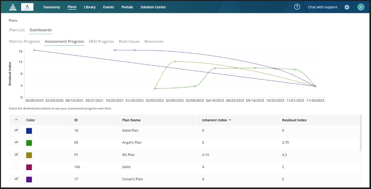Open the Taxonomy menu
371x189 pixels.
pos(51,7)
